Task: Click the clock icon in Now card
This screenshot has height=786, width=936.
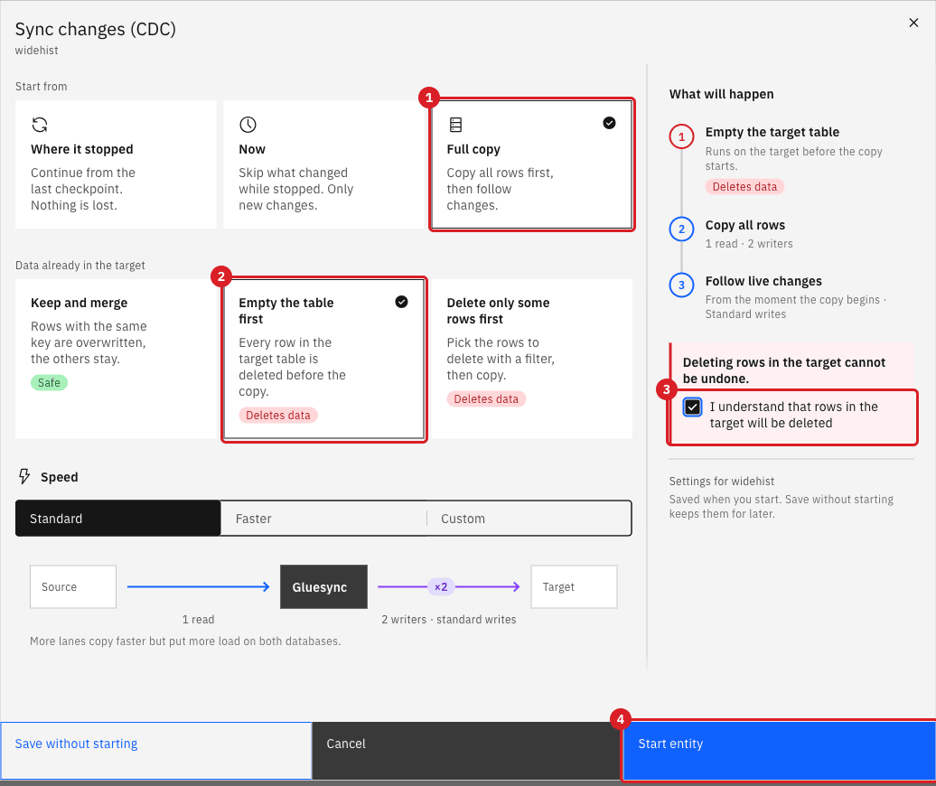Action: pos(248,125)
